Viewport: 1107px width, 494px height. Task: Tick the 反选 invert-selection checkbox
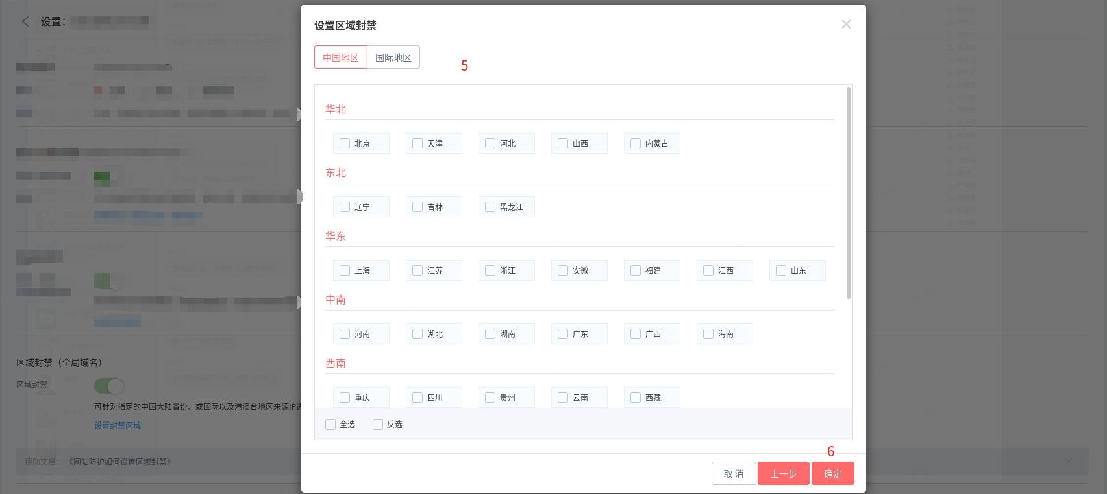(x=378, y=425)
